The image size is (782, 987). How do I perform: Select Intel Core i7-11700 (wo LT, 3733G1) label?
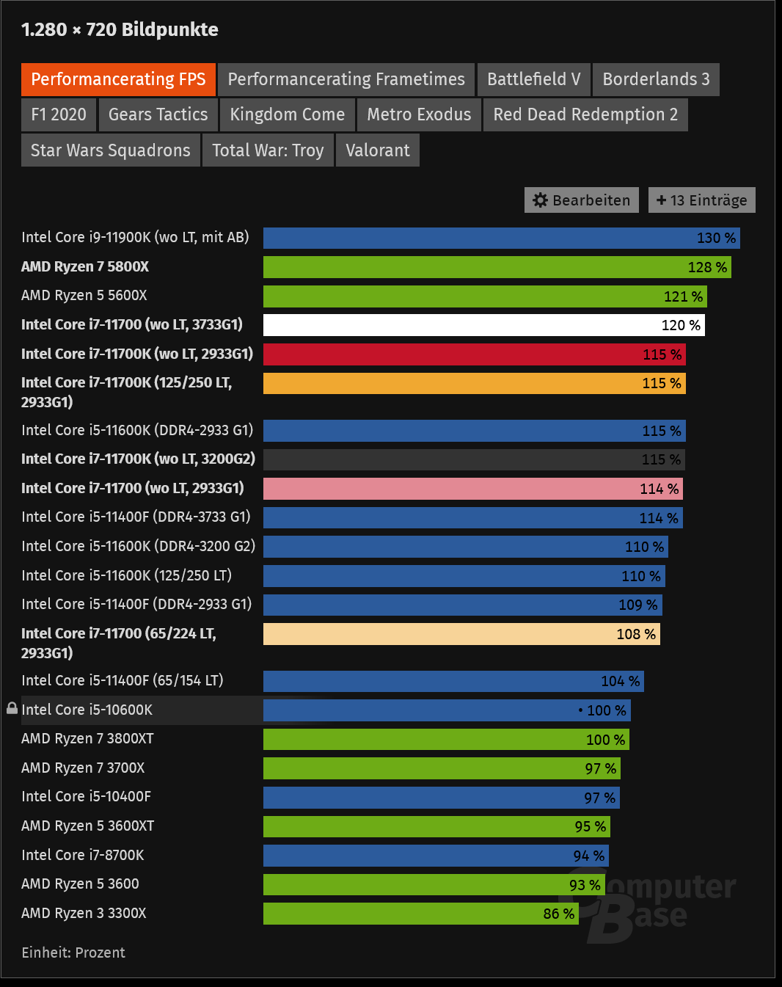132,324
